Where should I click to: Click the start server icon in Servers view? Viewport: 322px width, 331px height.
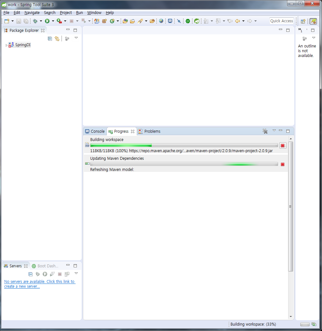point(45,274)
